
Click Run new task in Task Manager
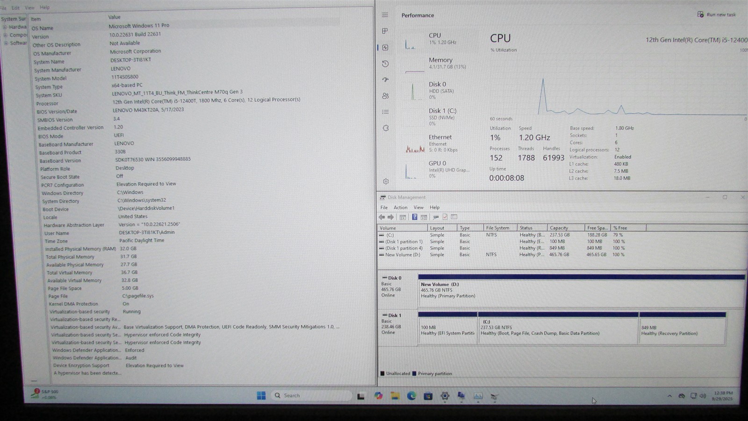pyautogui.click(x=716, y=15)
